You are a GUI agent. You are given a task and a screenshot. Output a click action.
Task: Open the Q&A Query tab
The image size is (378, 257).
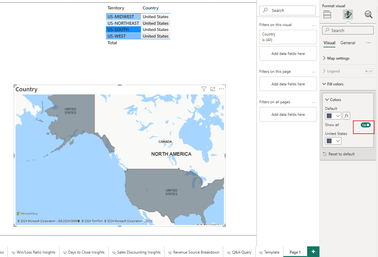point(239,252)
